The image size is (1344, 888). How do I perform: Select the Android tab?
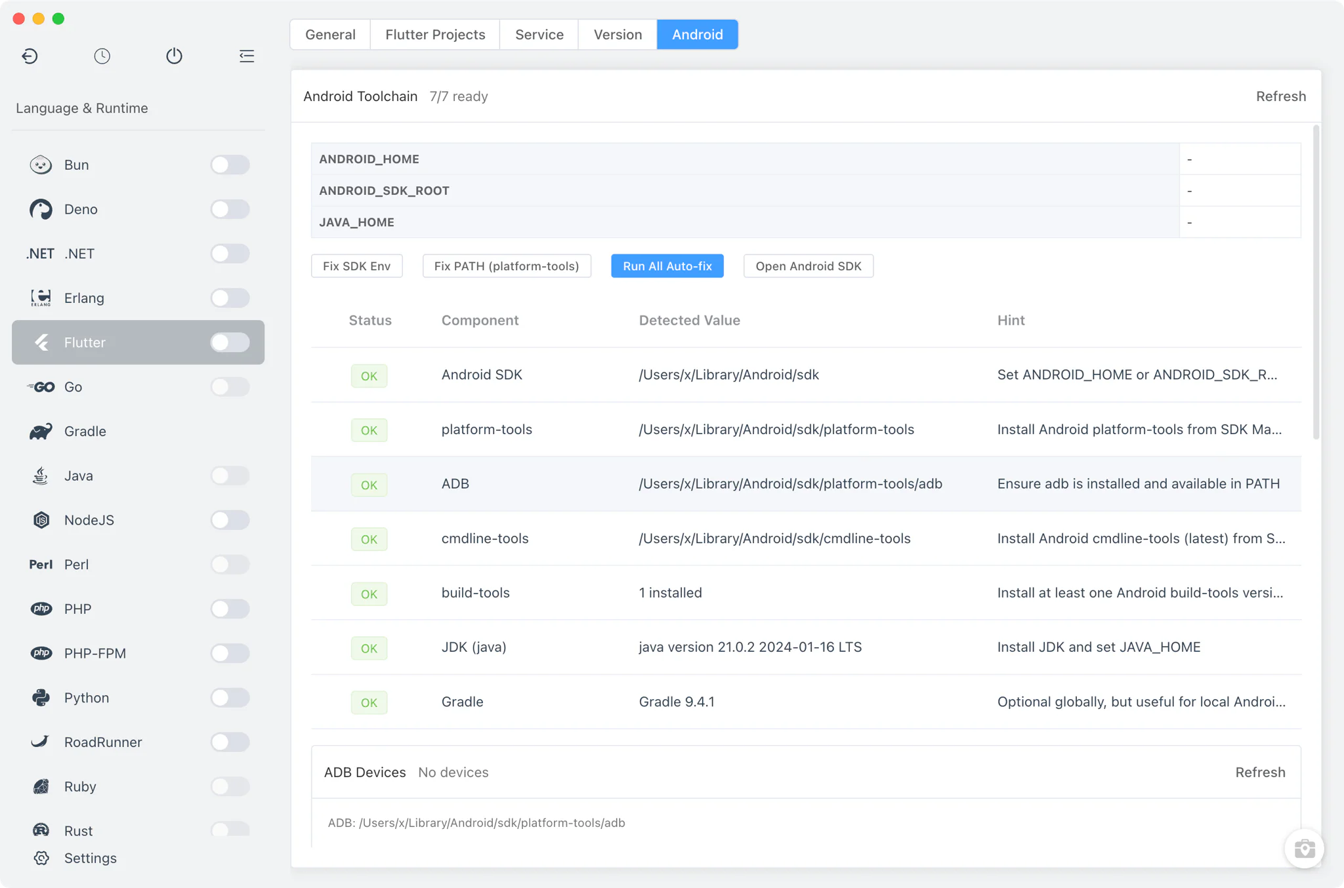(x=697, y=35)
